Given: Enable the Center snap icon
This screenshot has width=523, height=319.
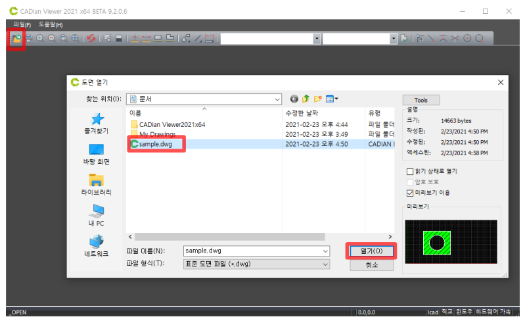Looking at the screenshot, I should pyautogui.click(x=467, y=38).
